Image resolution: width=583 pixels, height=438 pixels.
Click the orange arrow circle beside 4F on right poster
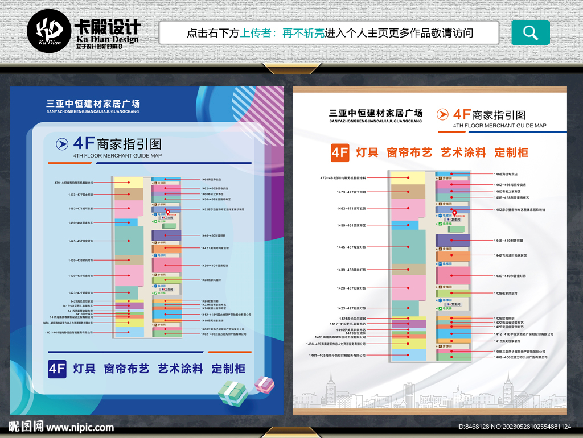pos(442,114)
